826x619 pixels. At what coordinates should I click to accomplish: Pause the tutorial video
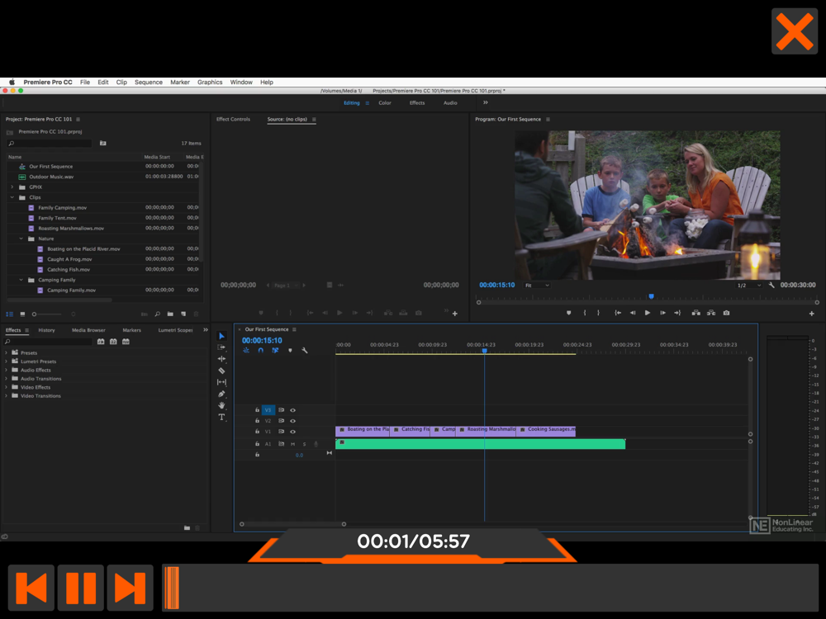(x=81, y=588)
